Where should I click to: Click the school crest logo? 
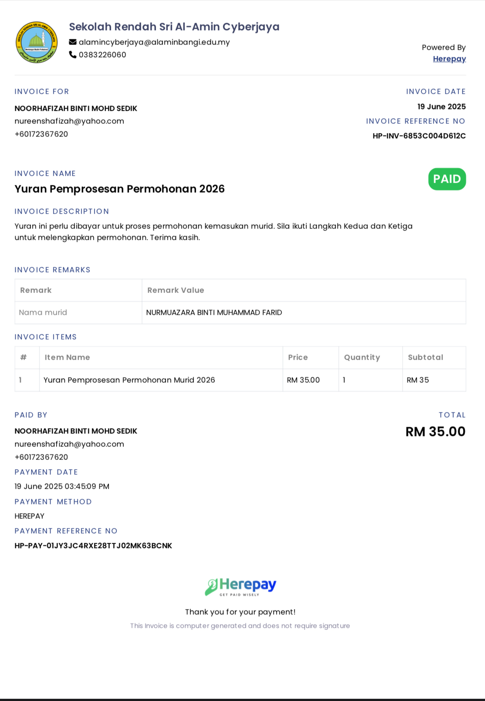37,42
